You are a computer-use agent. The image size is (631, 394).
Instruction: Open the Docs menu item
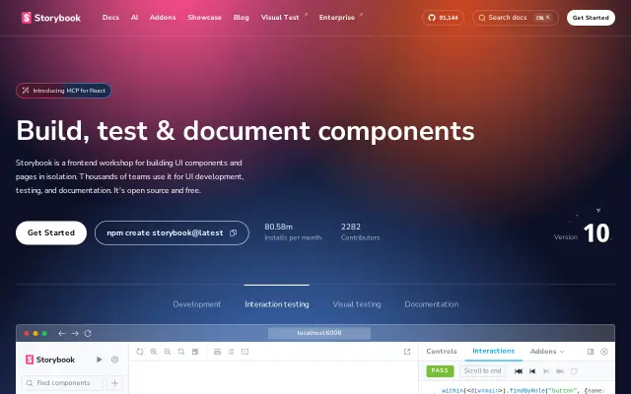[x=110, y=18]
